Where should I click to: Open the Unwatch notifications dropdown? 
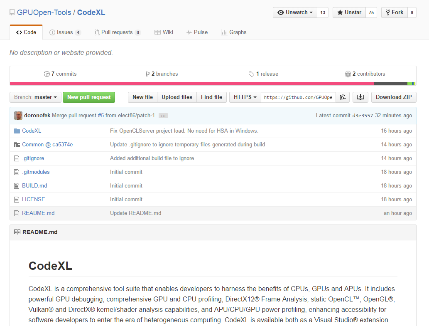(x=294, y=12)
